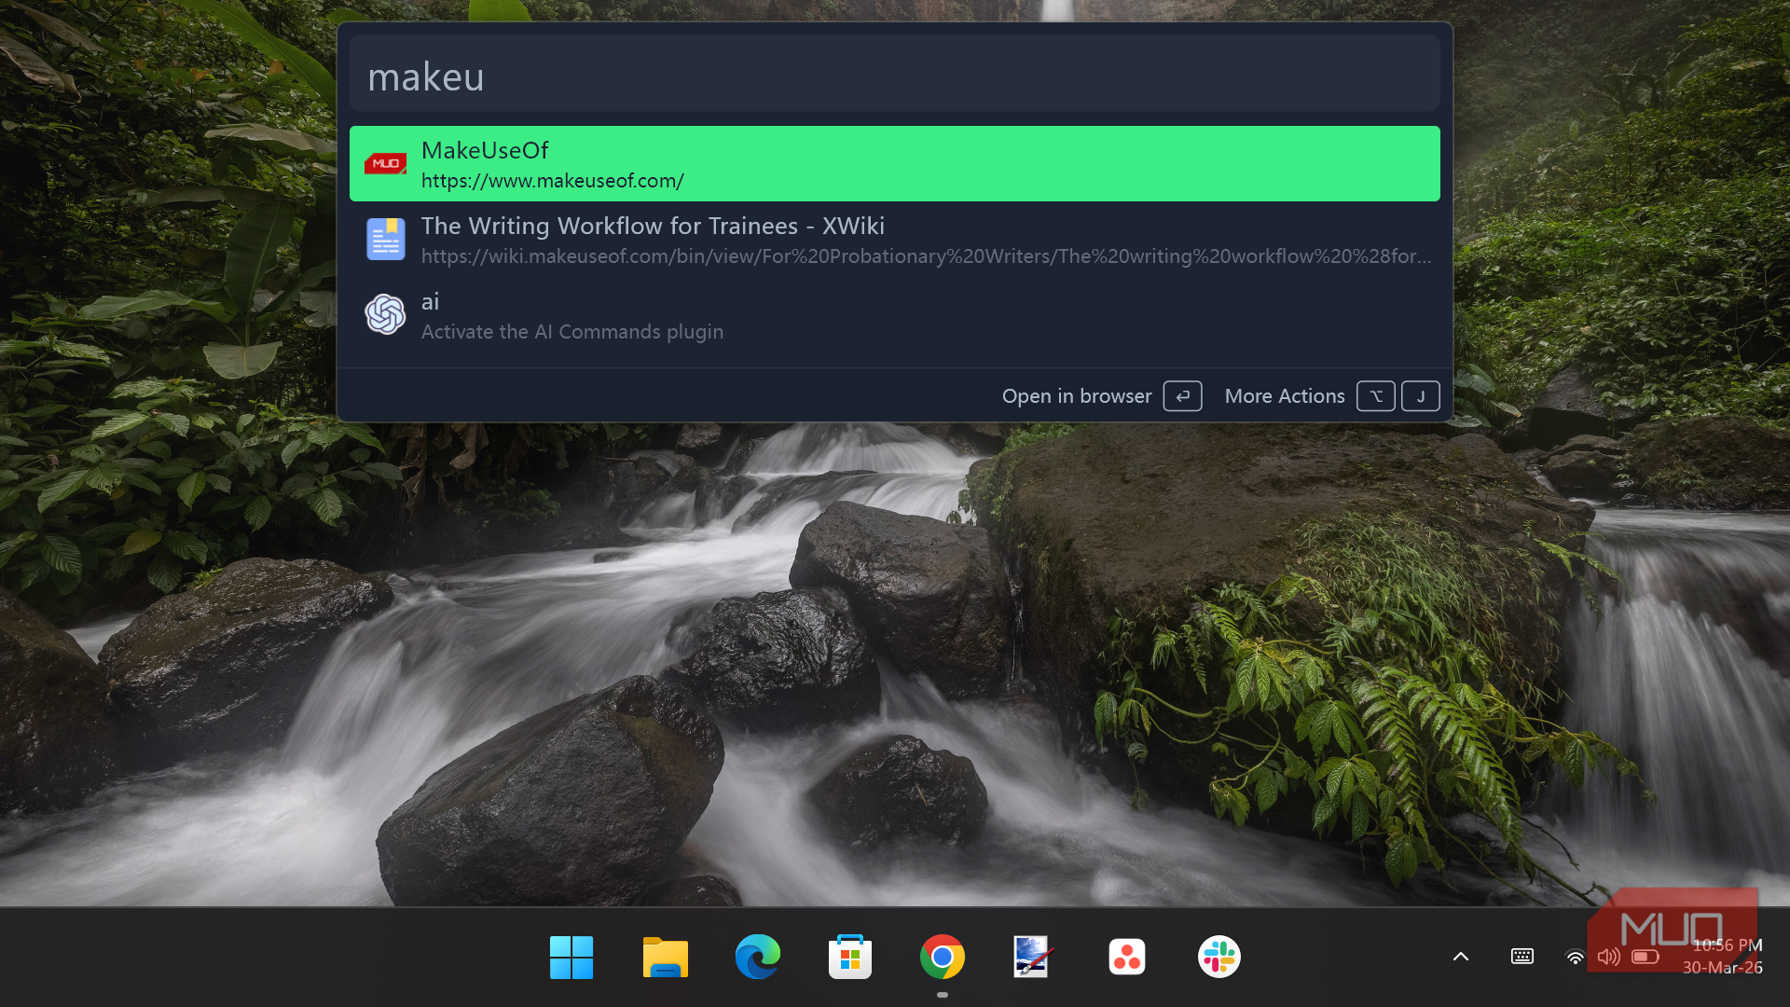Click the touch keyboard tray icon

tap(1521, 957)
